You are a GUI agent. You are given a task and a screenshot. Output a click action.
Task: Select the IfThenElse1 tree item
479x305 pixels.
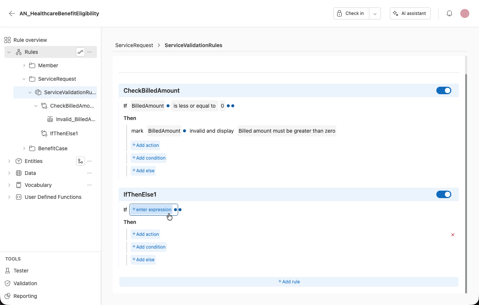[64, 133]
